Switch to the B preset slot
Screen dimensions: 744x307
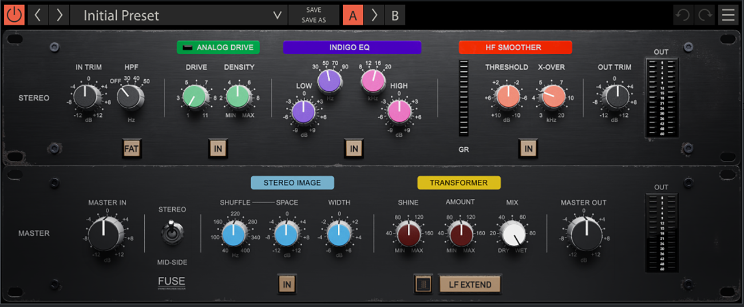[395, 15]
